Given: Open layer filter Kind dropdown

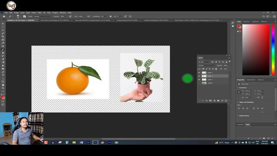Looking at the screenshot, I should [x=204, y=62].
